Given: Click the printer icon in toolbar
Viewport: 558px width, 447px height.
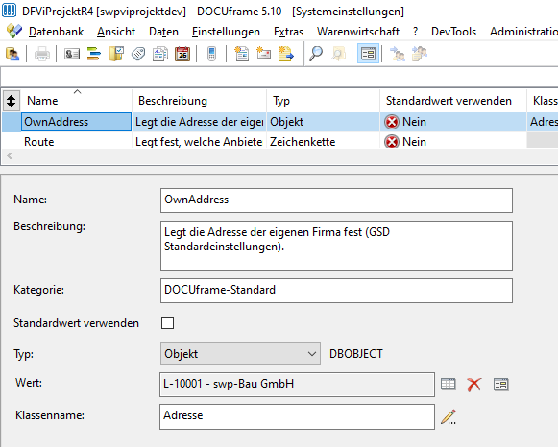Looking at the screenshot, I should pos(42,54).
